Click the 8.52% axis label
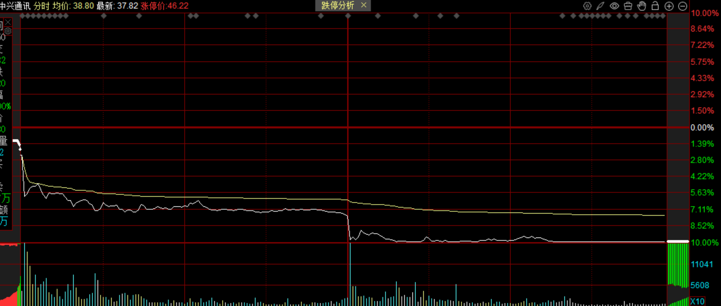 click(x=702, y=226)
